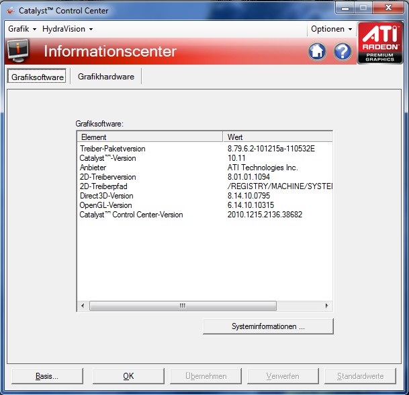Click the ATI Radeon Premium Graphics logo
This screenshot has height=395, width=409.
point(380,42)
